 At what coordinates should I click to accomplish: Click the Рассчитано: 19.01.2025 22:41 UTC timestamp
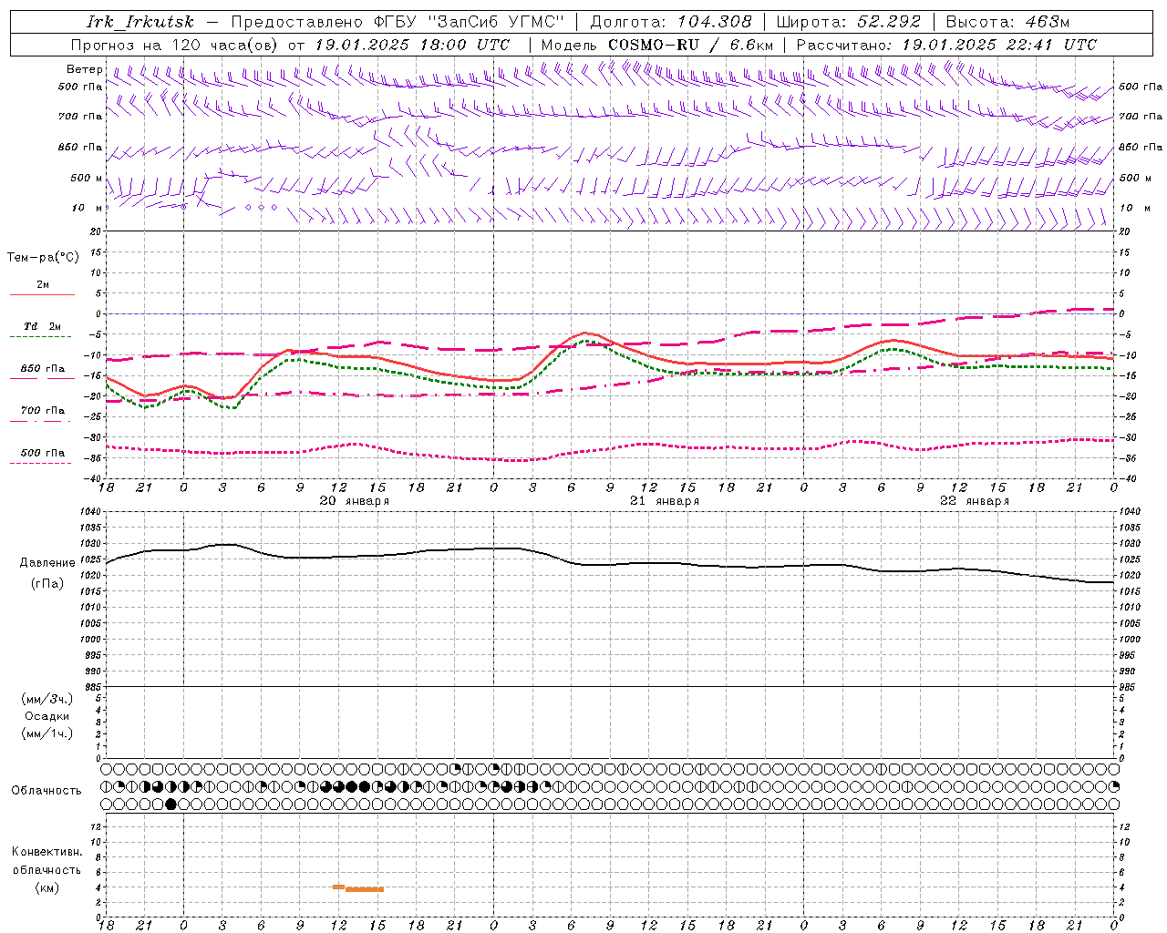[x=946, y=45]
